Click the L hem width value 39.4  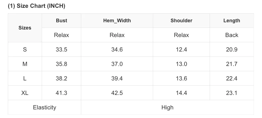[x=117, y=78]
